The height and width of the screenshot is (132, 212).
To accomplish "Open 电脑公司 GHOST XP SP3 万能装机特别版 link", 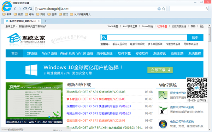I will 99,114.
